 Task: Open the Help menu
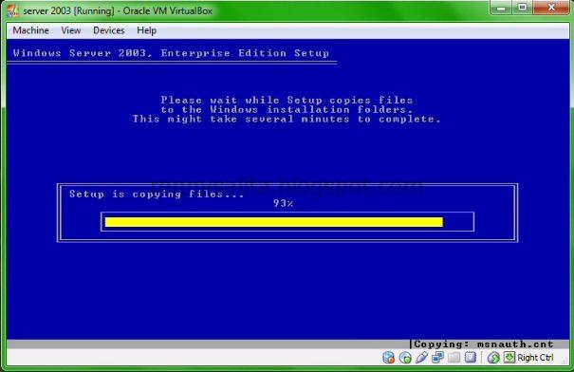pyautogui.click(x=147, y=30)
